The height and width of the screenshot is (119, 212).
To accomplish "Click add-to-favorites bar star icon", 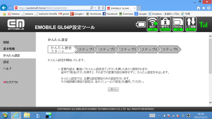I will [4, 14].
